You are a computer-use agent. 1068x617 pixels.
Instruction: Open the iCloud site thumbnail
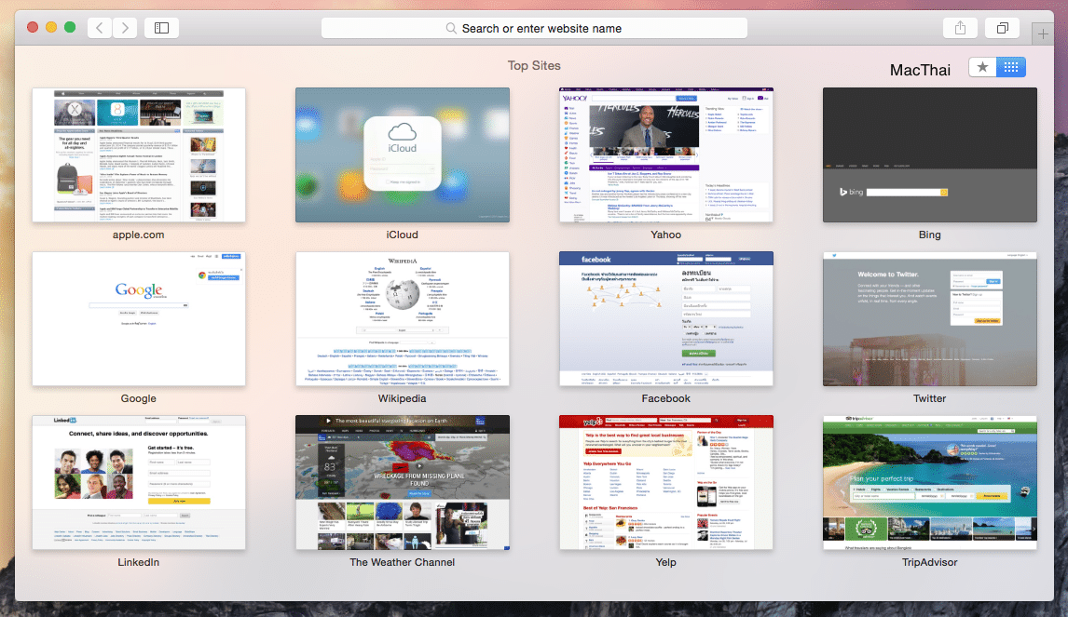tap(403, 154)
